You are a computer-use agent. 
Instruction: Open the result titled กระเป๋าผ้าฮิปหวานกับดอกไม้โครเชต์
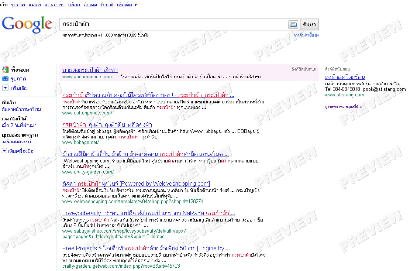(x=148, y=95)
